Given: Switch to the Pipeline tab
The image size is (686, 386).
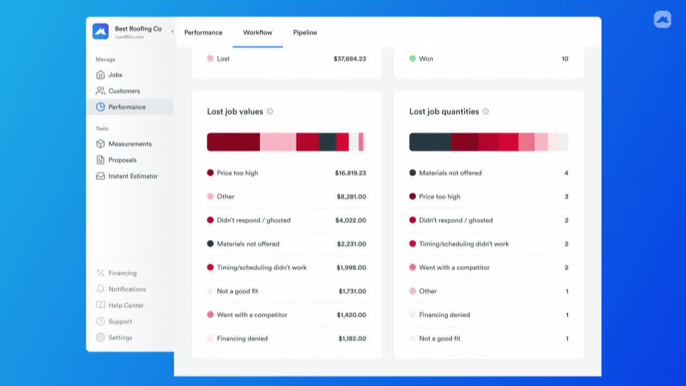Looking at the screenshot, I should click(x=305, y=33).
